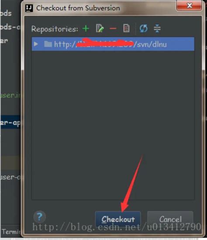Select the highlighted er-ap item in background
The width and height of the screenshot is (207, 240).
click(x=10, y=122)
